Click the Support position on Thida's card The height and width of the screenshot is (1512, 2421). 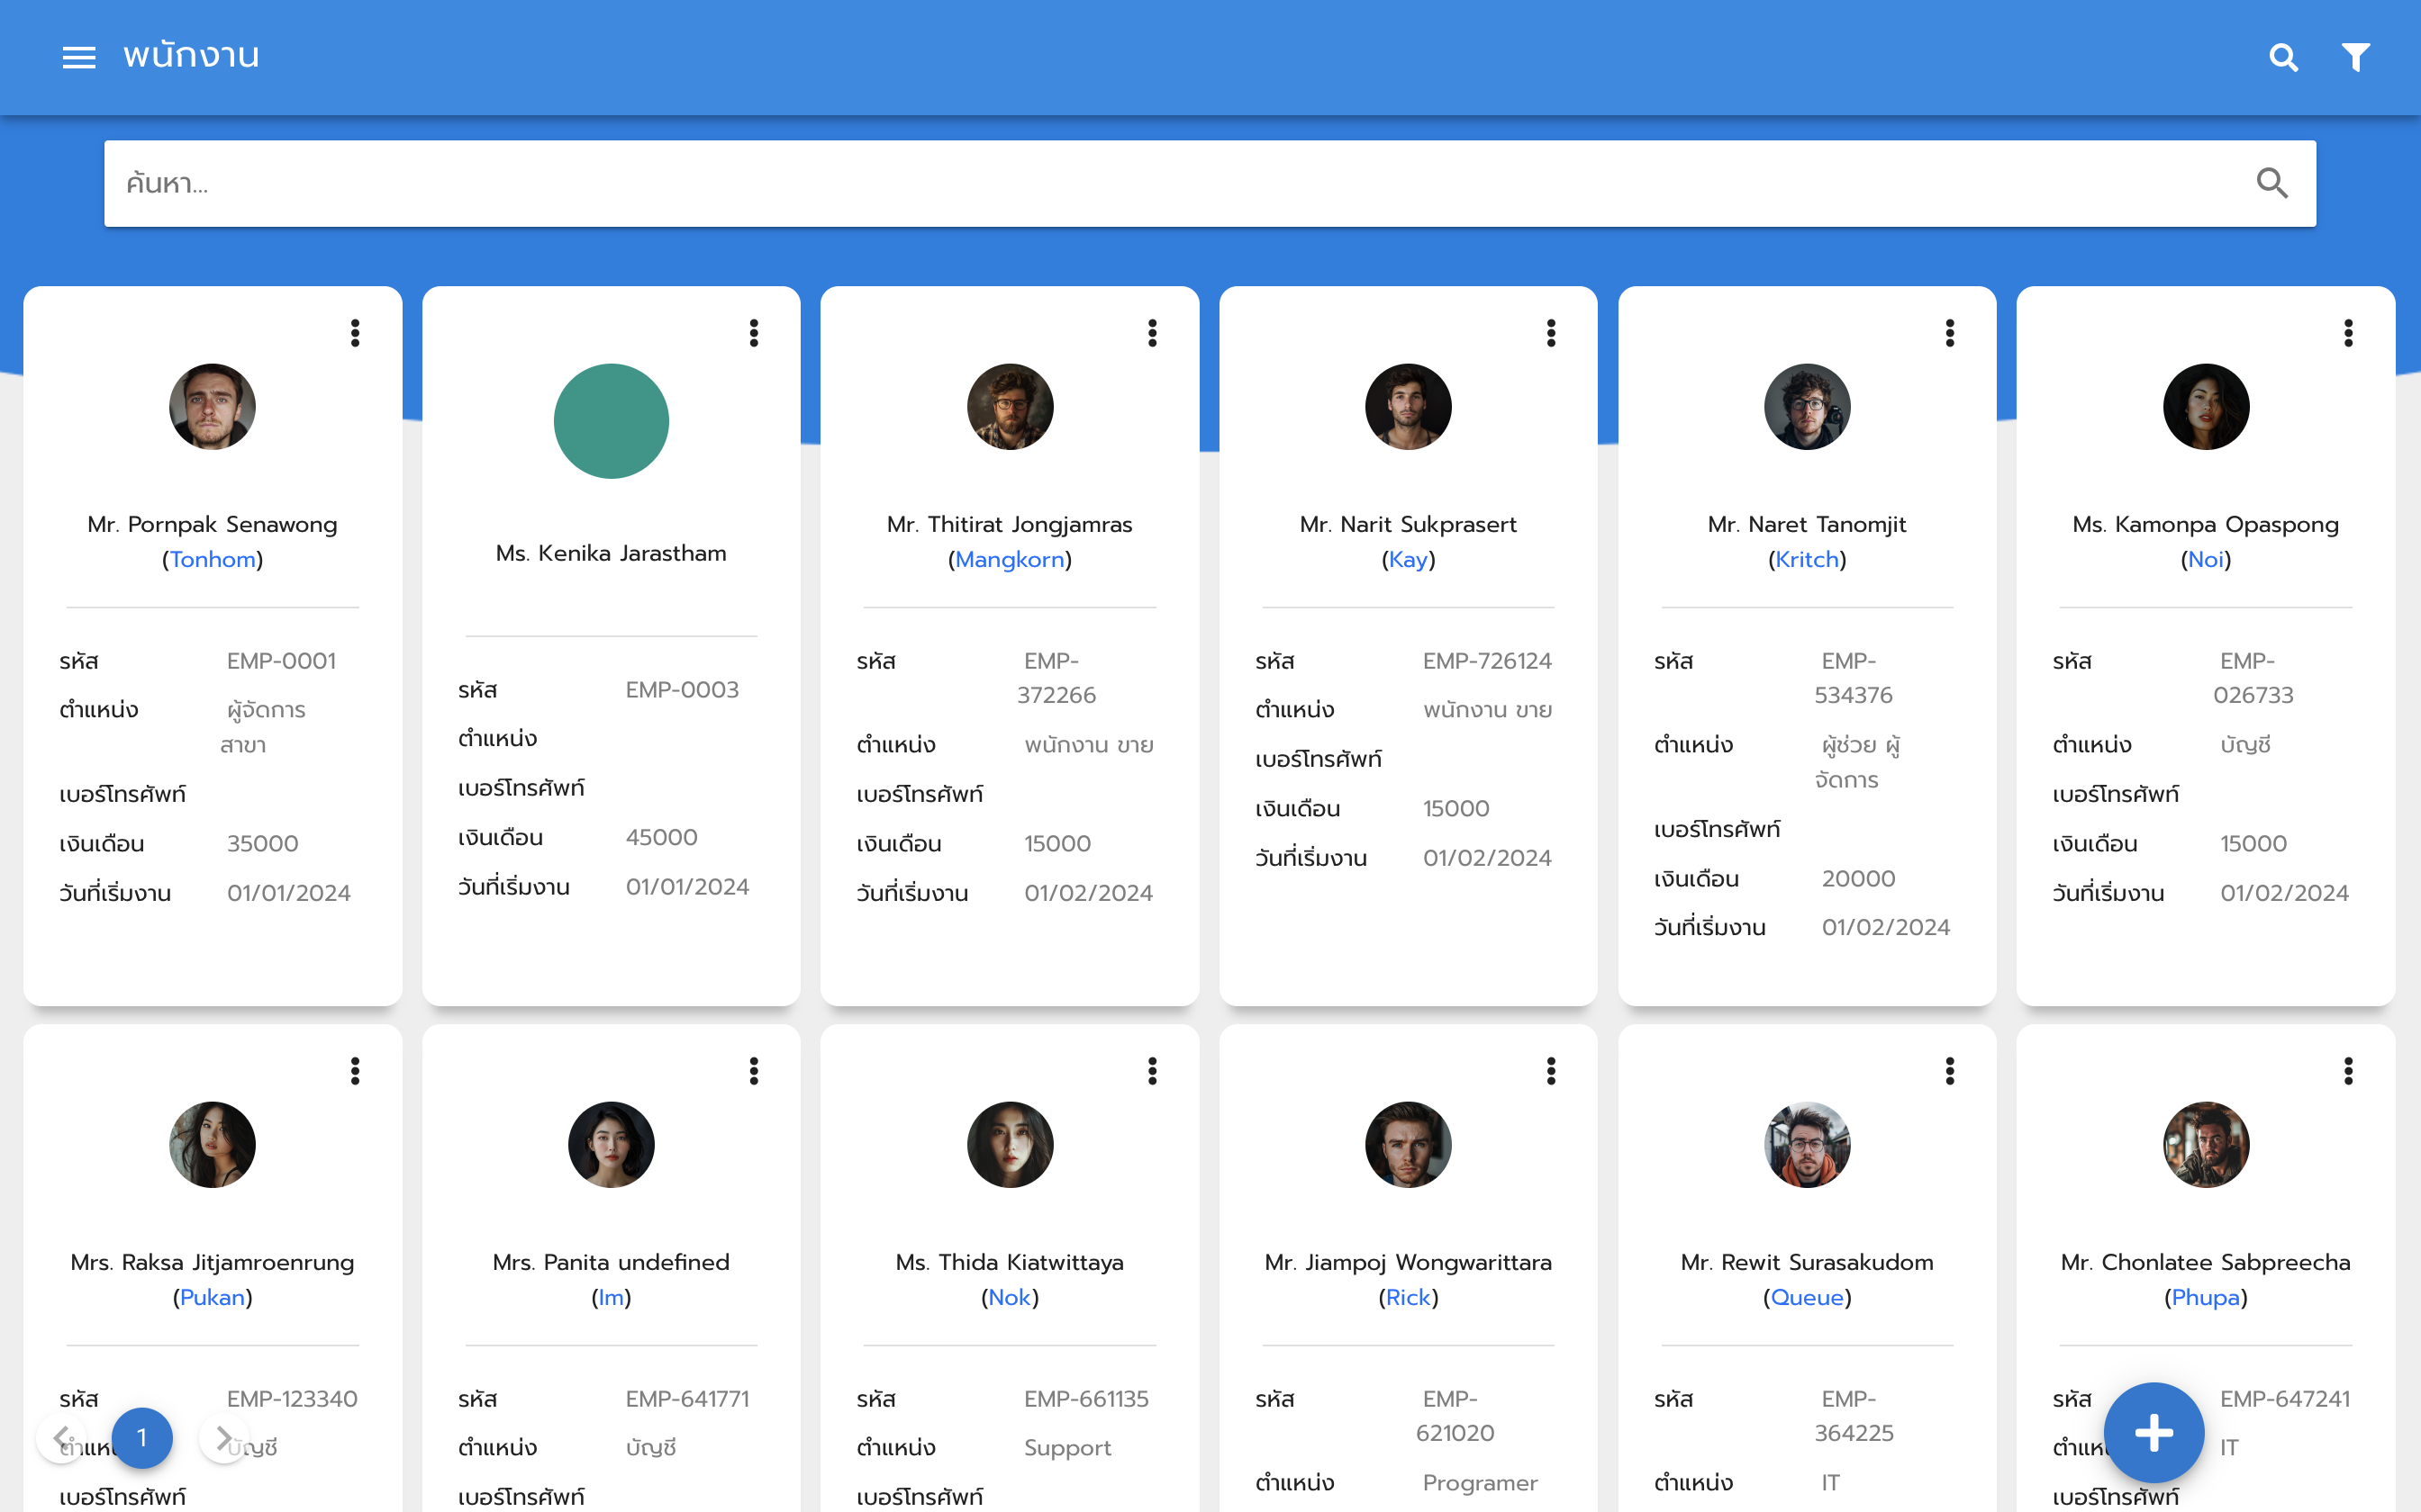(1067, 1448)
